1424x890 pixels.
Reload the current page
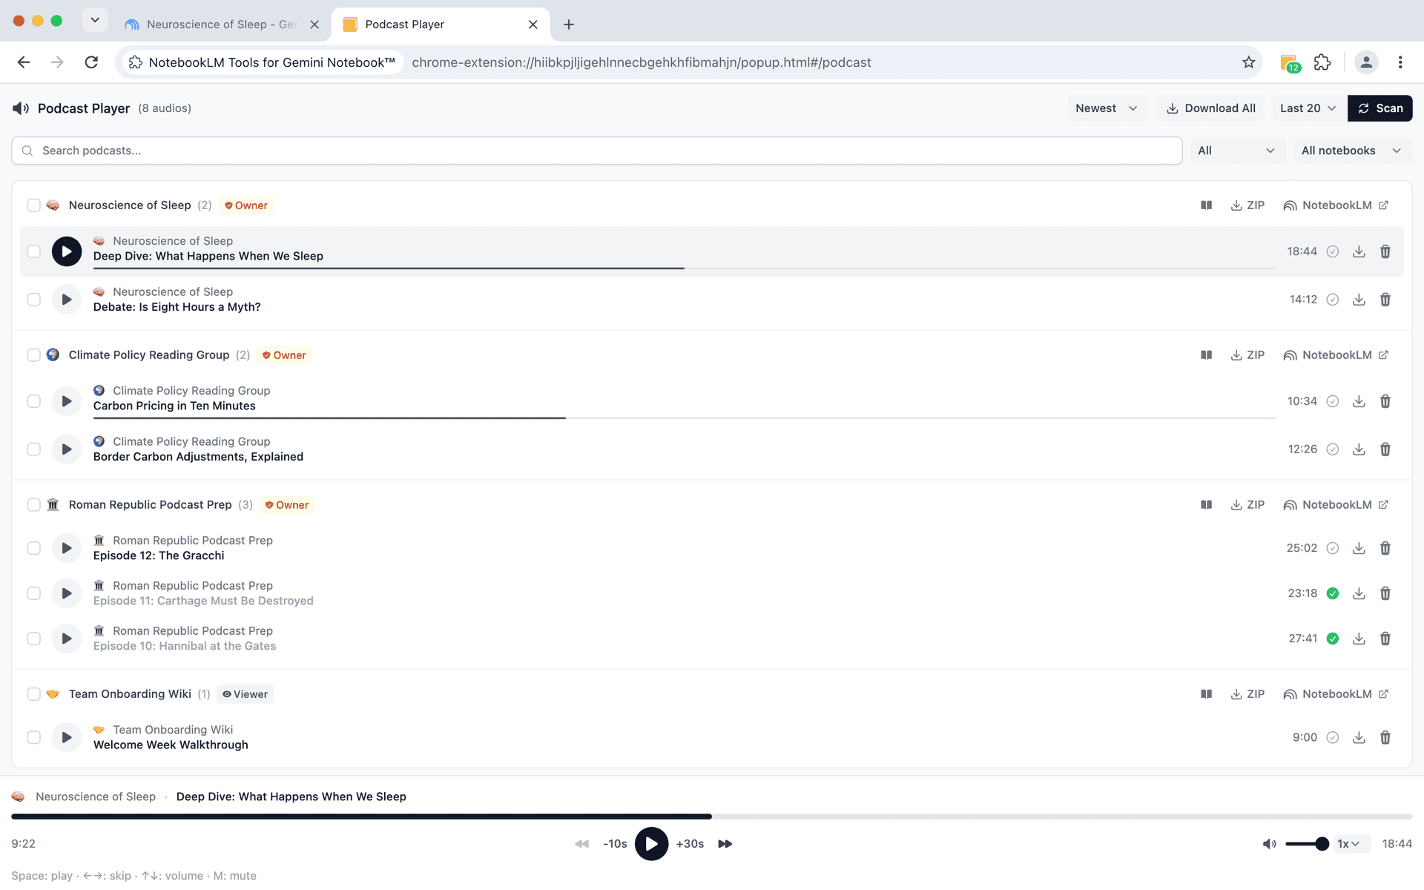(x=91, y=62)
